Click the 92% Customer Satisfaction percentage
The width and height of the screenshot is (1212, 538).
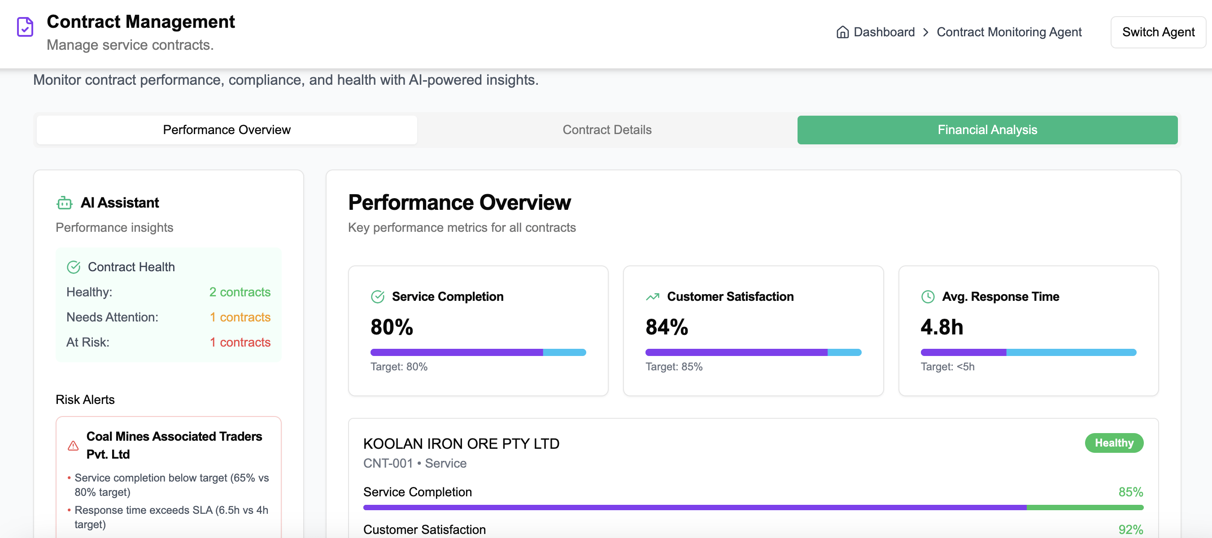(1131, 530)
